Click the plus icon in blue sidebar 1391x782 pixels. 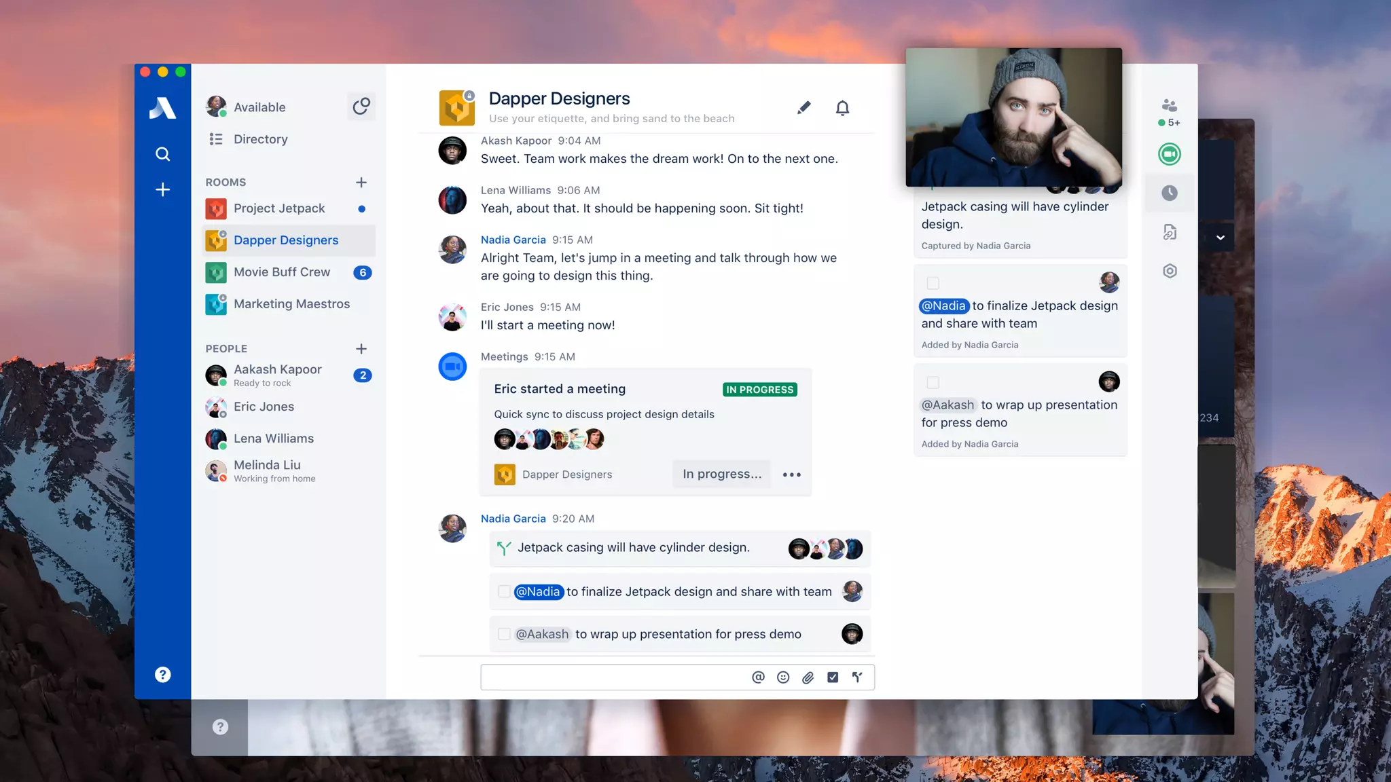[162, 189]
